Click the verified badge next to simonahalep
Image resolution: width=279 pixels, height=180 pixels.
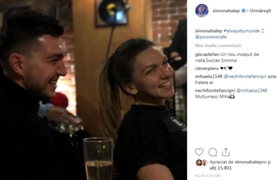(x=243, y=11)
